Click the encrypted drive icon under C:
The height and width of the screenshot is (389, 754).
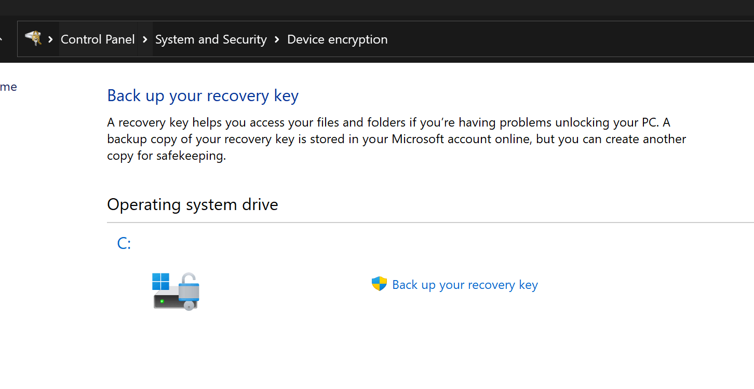176,291
